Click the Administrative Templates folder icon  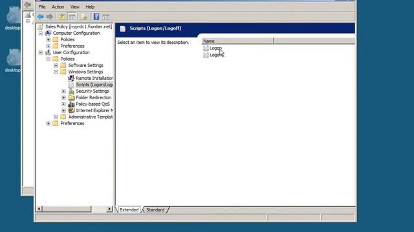tap(63, 117)
